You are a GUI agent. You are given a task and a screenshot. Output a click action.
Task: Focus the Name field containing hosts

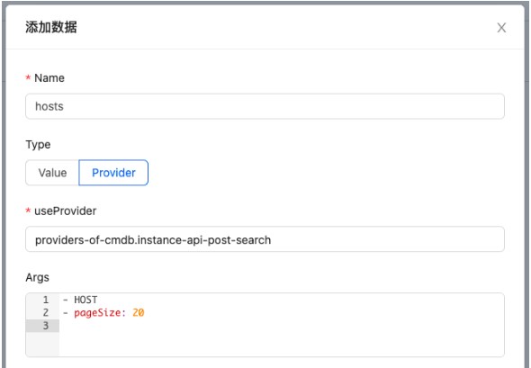265,106
